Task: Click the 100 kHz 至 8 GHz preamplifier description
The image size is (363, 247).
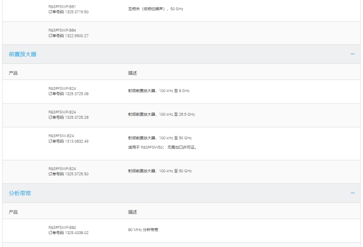Action: tap(159, 91)
